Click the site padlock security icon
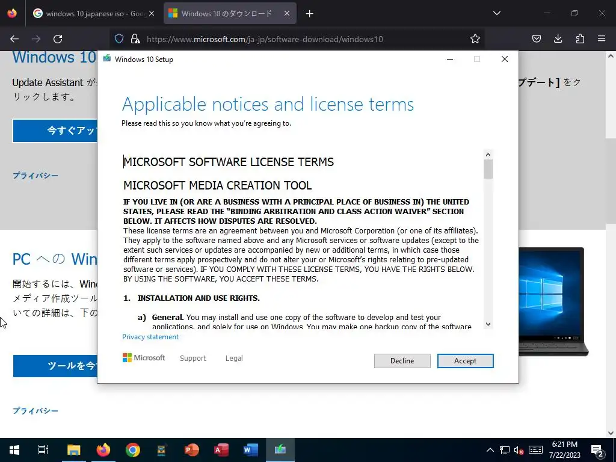Viewport: 616px width, 462px height. coord(135,38)
